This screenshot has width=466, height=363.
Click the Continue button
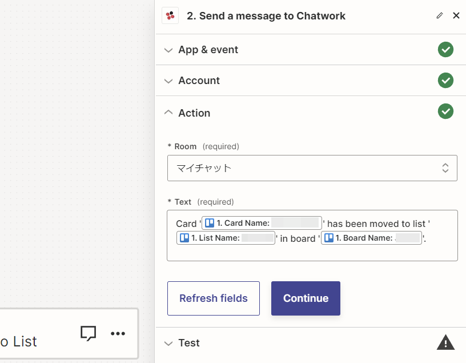306,298
